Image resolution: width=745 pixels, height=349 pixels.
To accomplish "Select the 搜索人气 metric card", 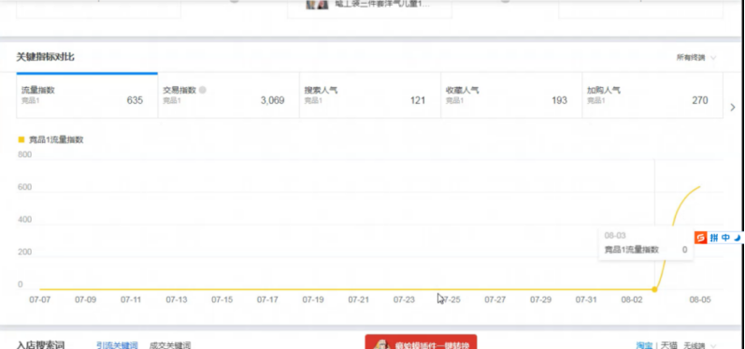I will click(x=370, y=95).
